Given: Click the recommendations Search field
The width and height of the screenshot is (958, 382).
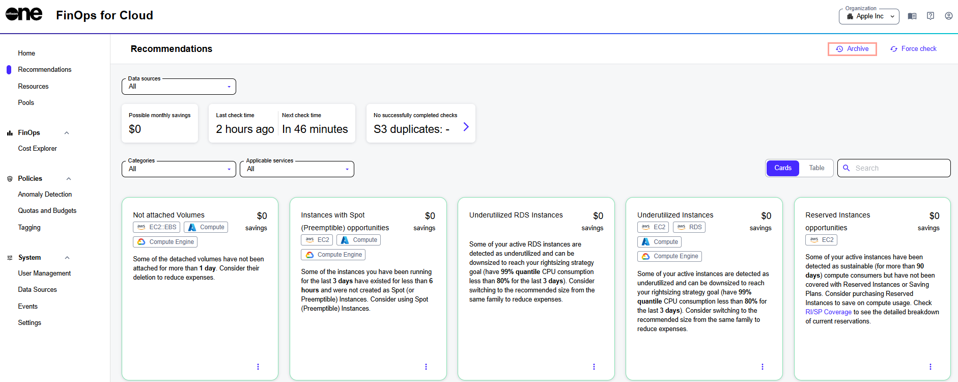Looking at the screenshot, I should (898, 168).
